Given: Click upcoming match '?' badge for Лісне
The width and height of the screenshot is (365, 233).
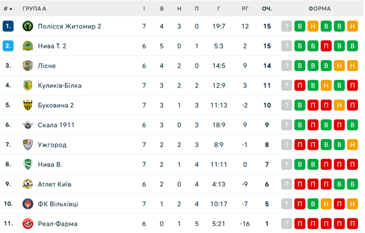Looking at the screenshot, I should coord(287,66).
